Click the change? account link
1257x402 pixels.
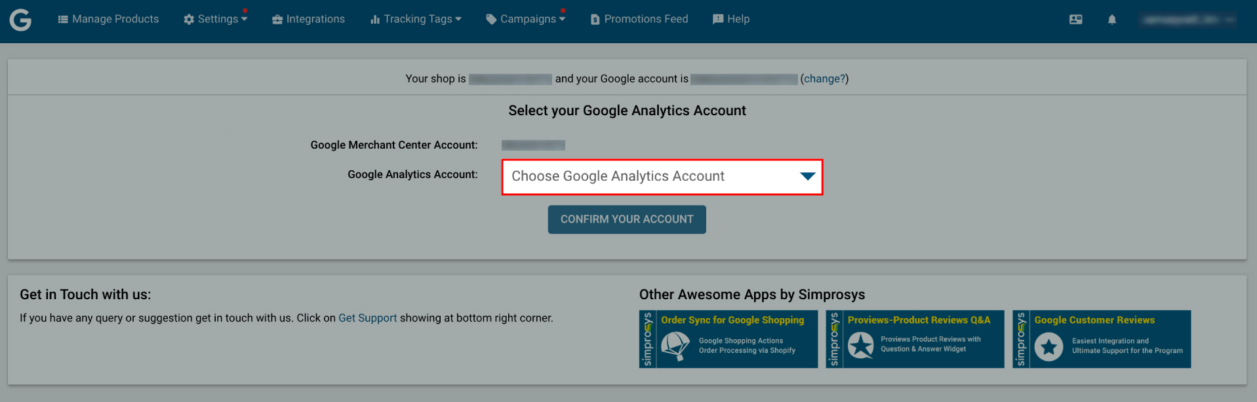click(x=824, y=79)
